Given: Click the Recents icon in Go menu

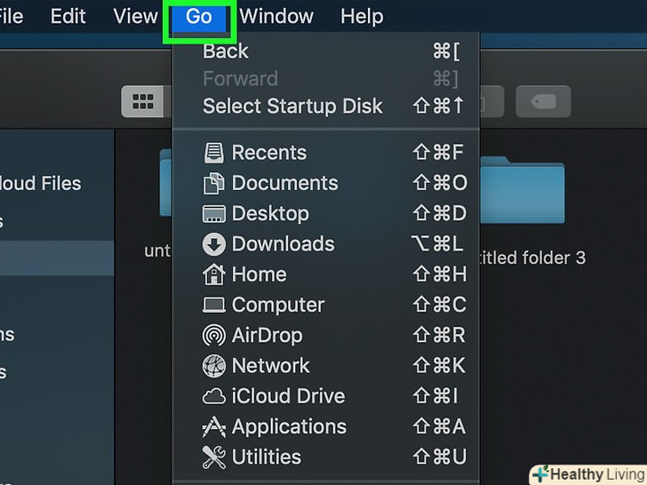Looking at the screenshot, I should [214, 153].
